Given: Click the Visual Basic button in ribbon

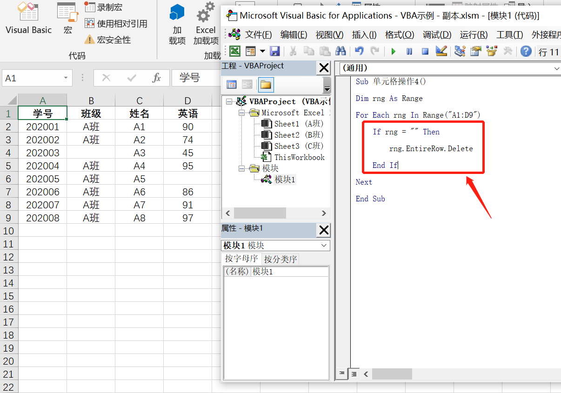Looking at the screenshot, I should 28,19.
